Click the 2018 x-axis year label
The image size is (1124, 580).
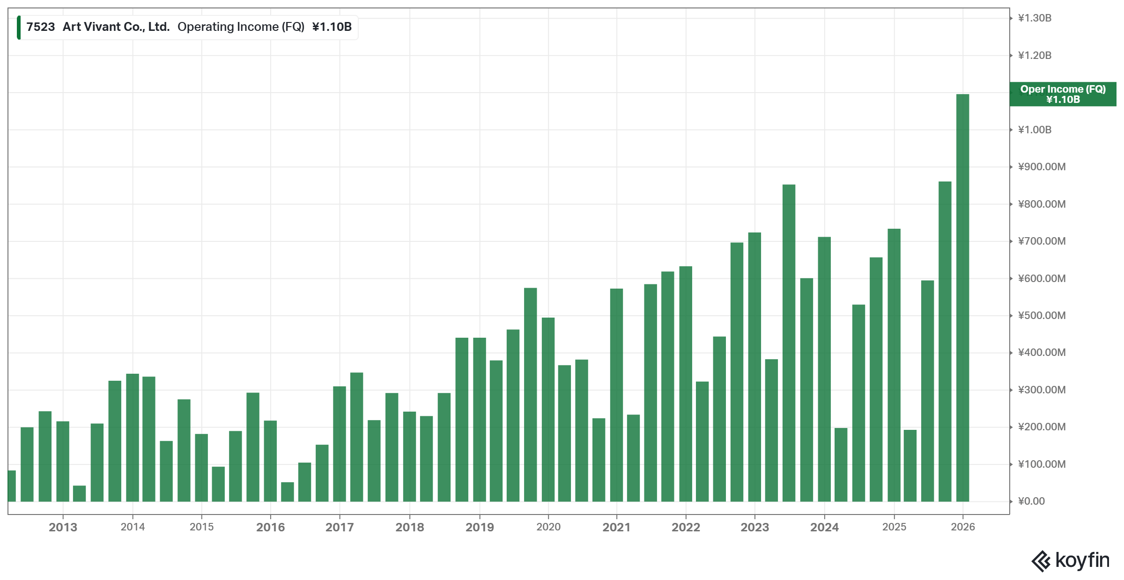point(410,527)
